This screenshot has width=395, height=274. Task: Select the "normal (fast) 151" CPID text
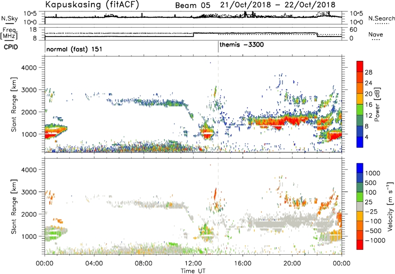coord(75,49)
